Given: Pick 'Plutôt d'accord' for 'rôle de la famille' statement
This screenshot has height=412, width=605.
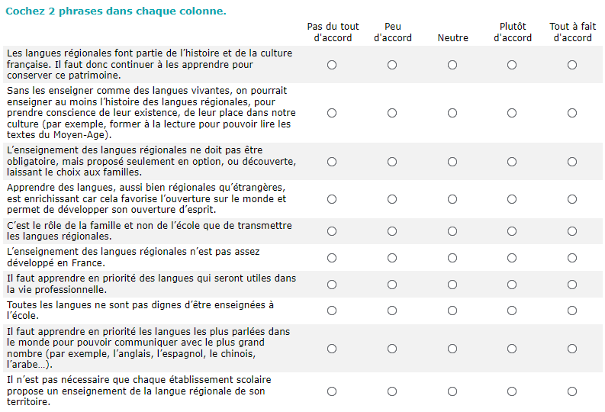Looking at the screenshot, I should coord(512,231).
